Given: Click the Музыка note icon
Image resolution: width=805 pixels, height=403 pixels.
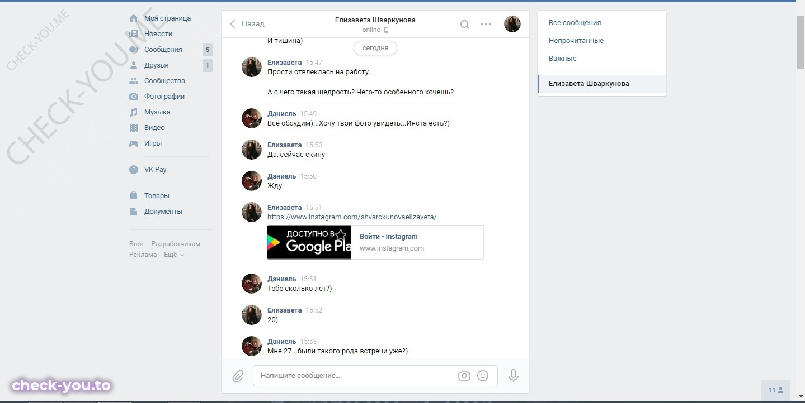Looking at the screenshot, I should click(134, 112).
